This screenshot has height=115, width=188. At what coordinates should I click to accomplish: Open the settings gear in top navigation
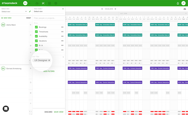[56, 3]
